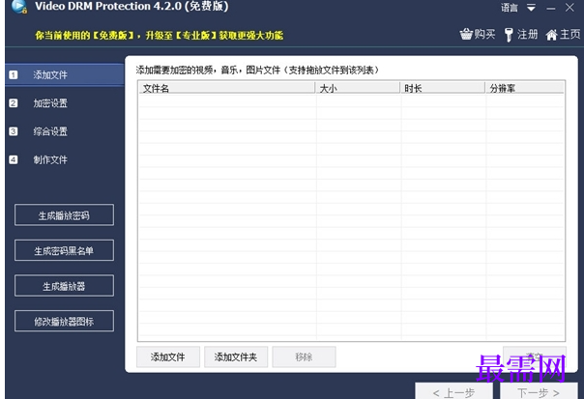Click the 语言 language label

(510, 8)
